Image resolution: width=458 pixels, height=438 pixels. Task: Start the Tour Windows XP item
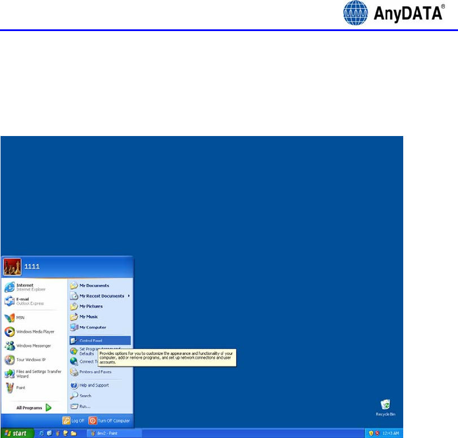25,360
